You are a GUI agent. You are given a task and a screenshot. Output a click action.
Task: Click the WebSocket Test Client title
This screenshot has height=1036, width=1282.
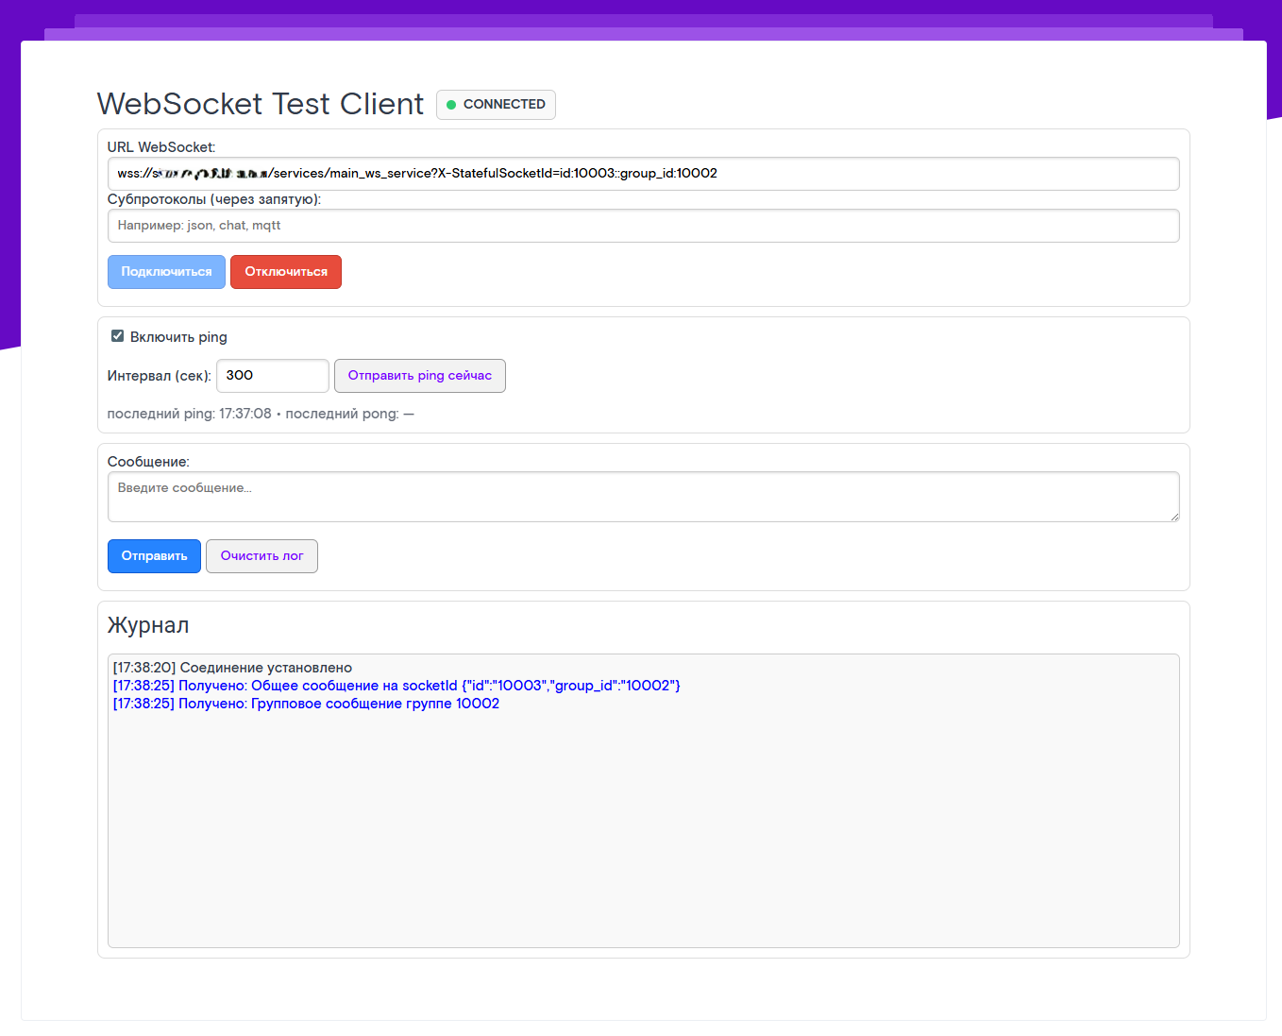click(x=261, y=104)
